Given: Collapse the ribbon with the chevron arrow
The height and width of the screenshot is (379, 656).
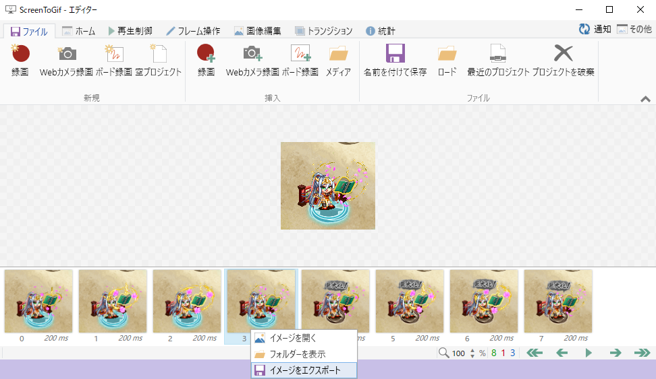Looking at the screenshot, I should point(645,99).
